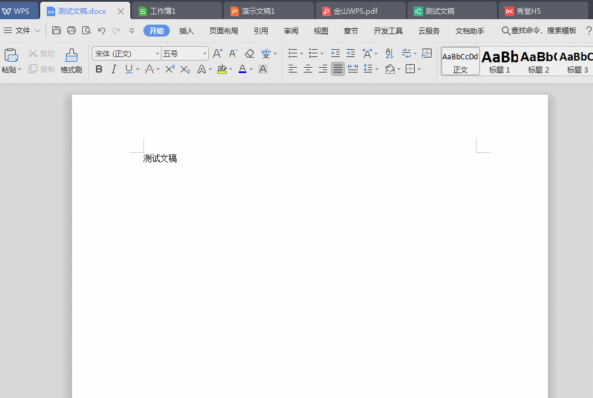Click the Paste clipboard icon
The width and height of the screenshot is (593, 398).
[x=11, y=55]
